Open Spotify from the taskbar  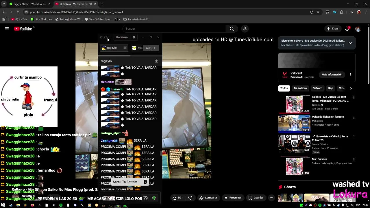point(61,205)
